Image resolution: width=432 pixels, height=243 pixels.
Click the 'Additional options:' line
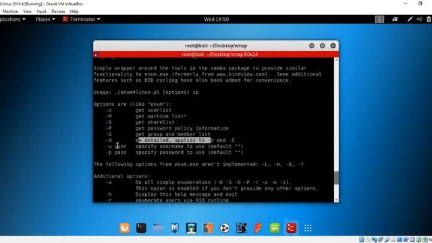(x=122, y=176)
